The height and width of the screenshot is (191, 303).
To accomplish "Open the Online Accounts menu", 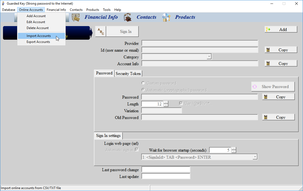I will point(31,10).
